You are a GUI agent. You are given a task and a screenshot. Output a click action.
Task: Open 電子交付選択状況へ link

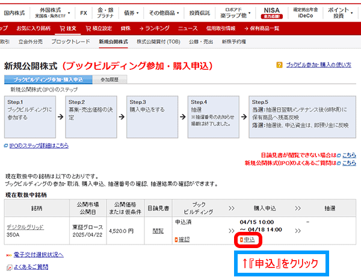tap(39, 255)
